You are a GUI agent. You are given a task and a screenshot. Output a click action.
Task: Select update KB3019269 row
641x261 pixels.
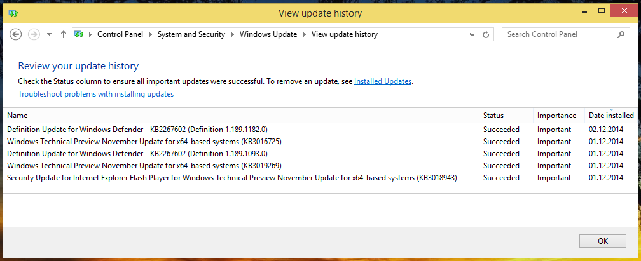tap(320, 166)
